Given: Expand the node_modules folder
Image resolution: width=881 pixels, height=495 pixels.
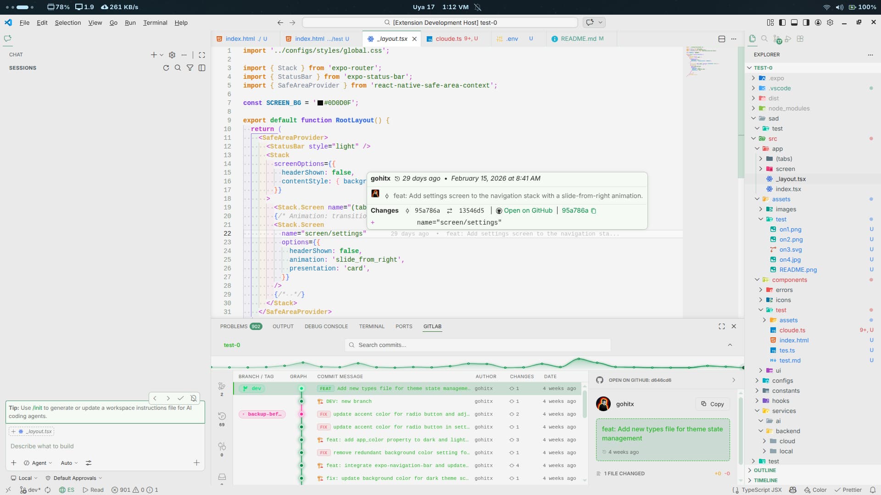Looking at the screenshot, I should click(789, 109).
